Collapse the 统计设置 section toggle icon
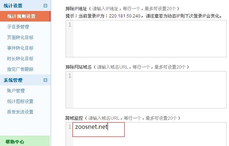 click(x=46, y=6)
